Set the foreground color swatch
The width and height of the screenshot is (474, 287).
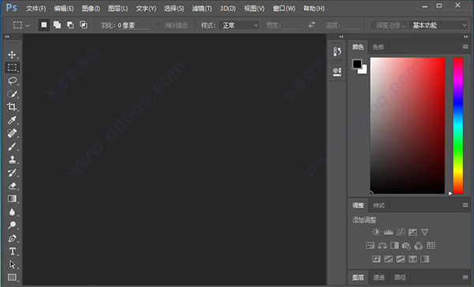point(357,64)
